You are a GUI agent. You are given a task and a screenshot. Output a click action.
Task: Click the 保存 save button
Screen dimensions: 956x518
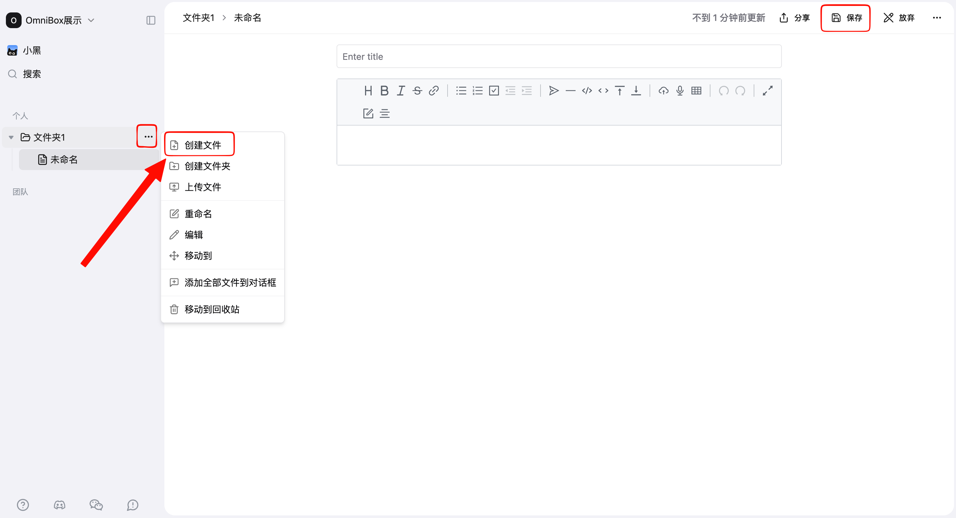[846, 18]
